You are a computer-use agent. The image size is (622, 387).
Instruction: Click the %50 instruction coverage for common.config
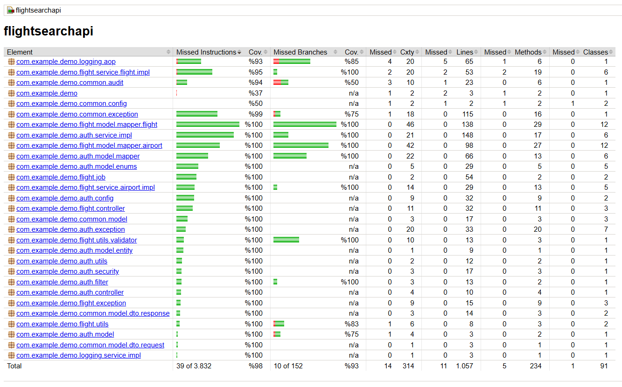pos(256,104)
